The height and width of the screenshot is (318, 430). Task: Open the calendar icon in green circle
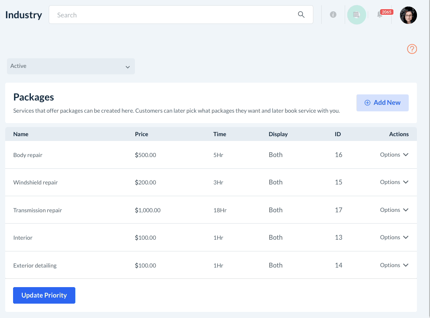coord(356,15)
